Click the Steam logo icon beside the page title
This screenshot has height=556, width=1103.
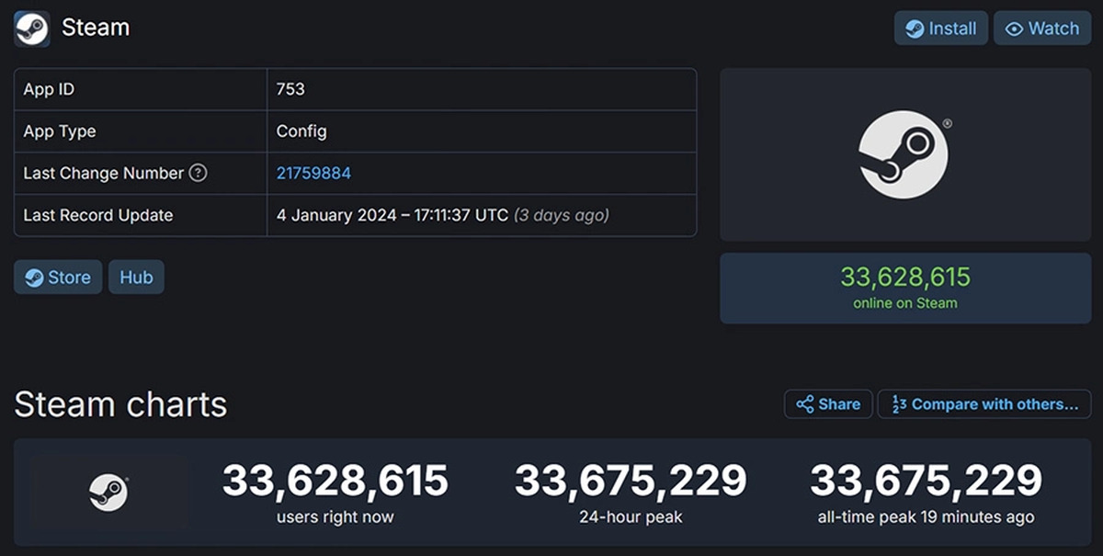pos(32,28)
